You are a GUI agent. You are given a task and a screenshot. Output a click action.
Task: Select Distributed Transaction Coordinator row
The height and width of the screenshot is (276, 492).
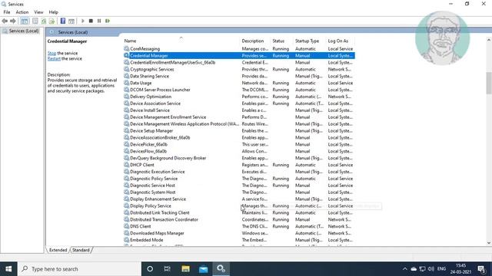coord(239,219)
